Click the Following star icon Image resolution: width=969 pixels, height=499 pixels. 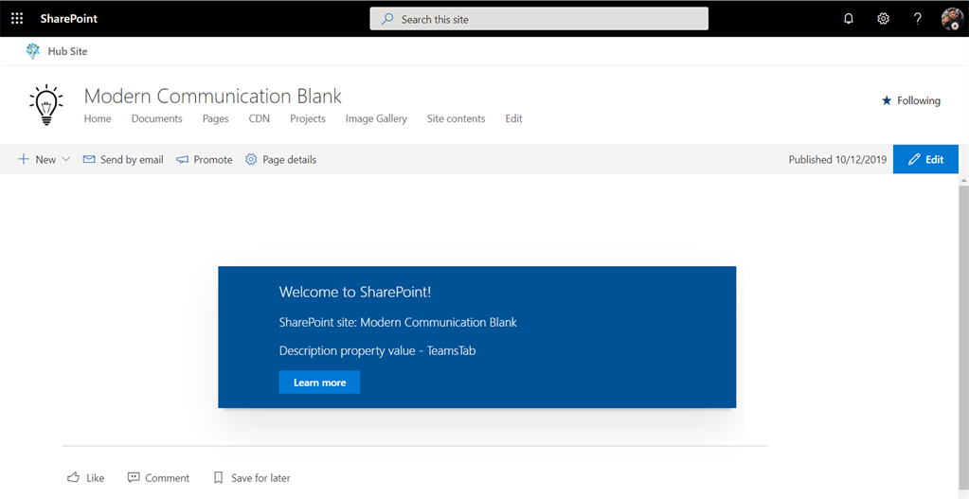pyautogui.click(x=887, y=100)
